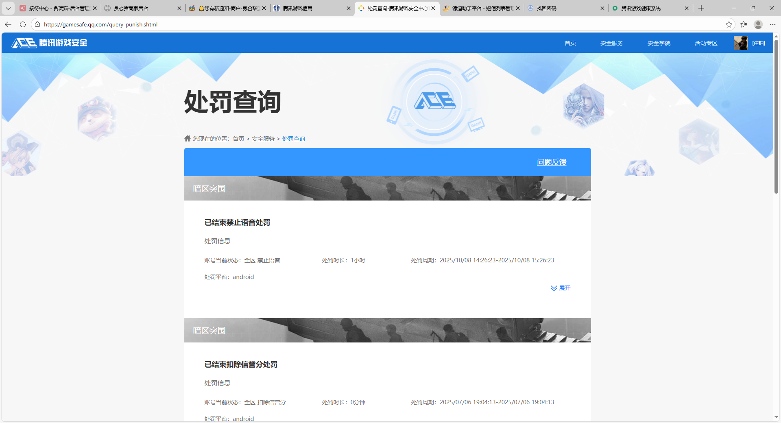781x423 pixels.
Task: Log out via the 注销 button
Action: coord(758,43)
